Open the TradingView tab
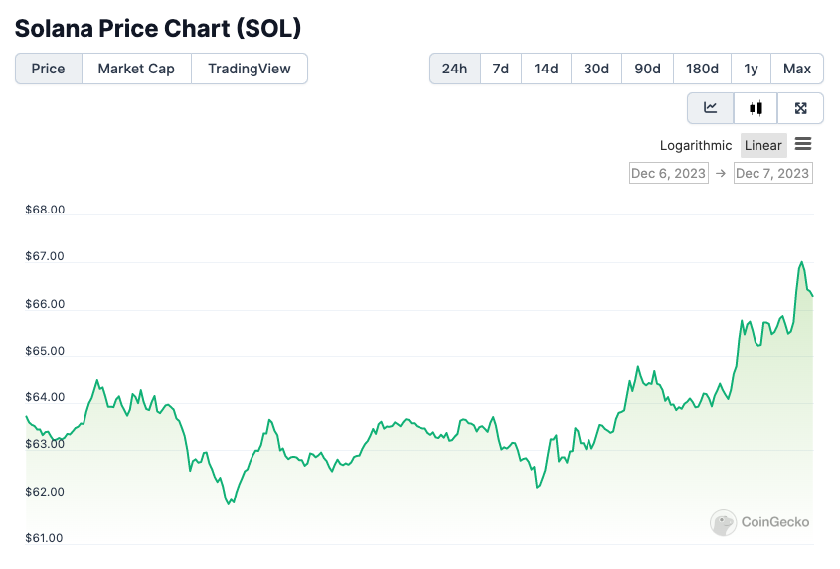Viewport: 840px width, 569px height. (250, 69)
